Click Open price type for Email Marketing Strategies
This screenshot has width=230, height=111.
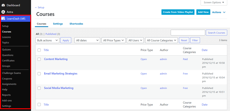point(144,74)
